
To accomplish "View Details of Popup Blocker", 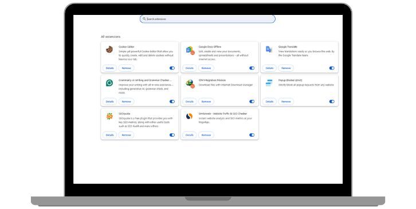I will pyautogui.click(x=269, y=102).
